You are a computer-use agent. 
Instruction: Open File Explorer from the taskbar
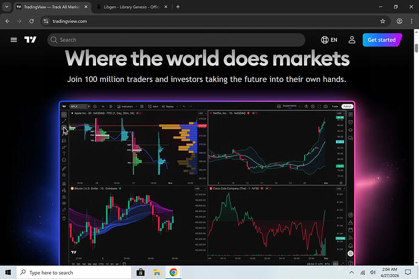pyautogui.click(x=157, y=272)
